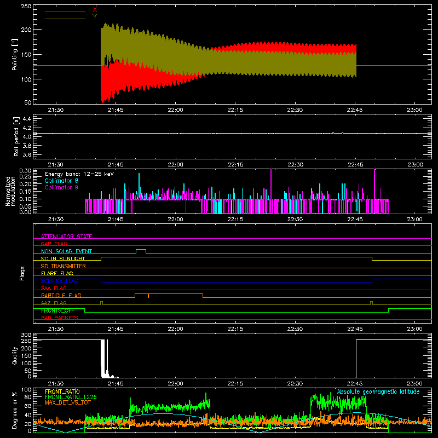Click the SC_IN_SUNLIGHT flag label
438x438 pixels.
tap(63, 258)
